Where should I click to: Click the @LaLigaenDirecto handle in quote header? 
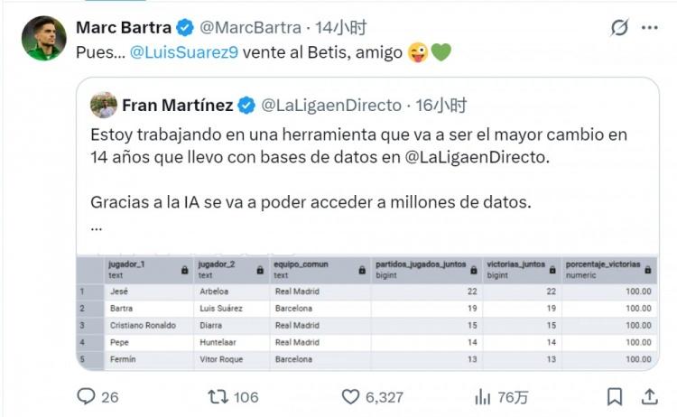331,106
